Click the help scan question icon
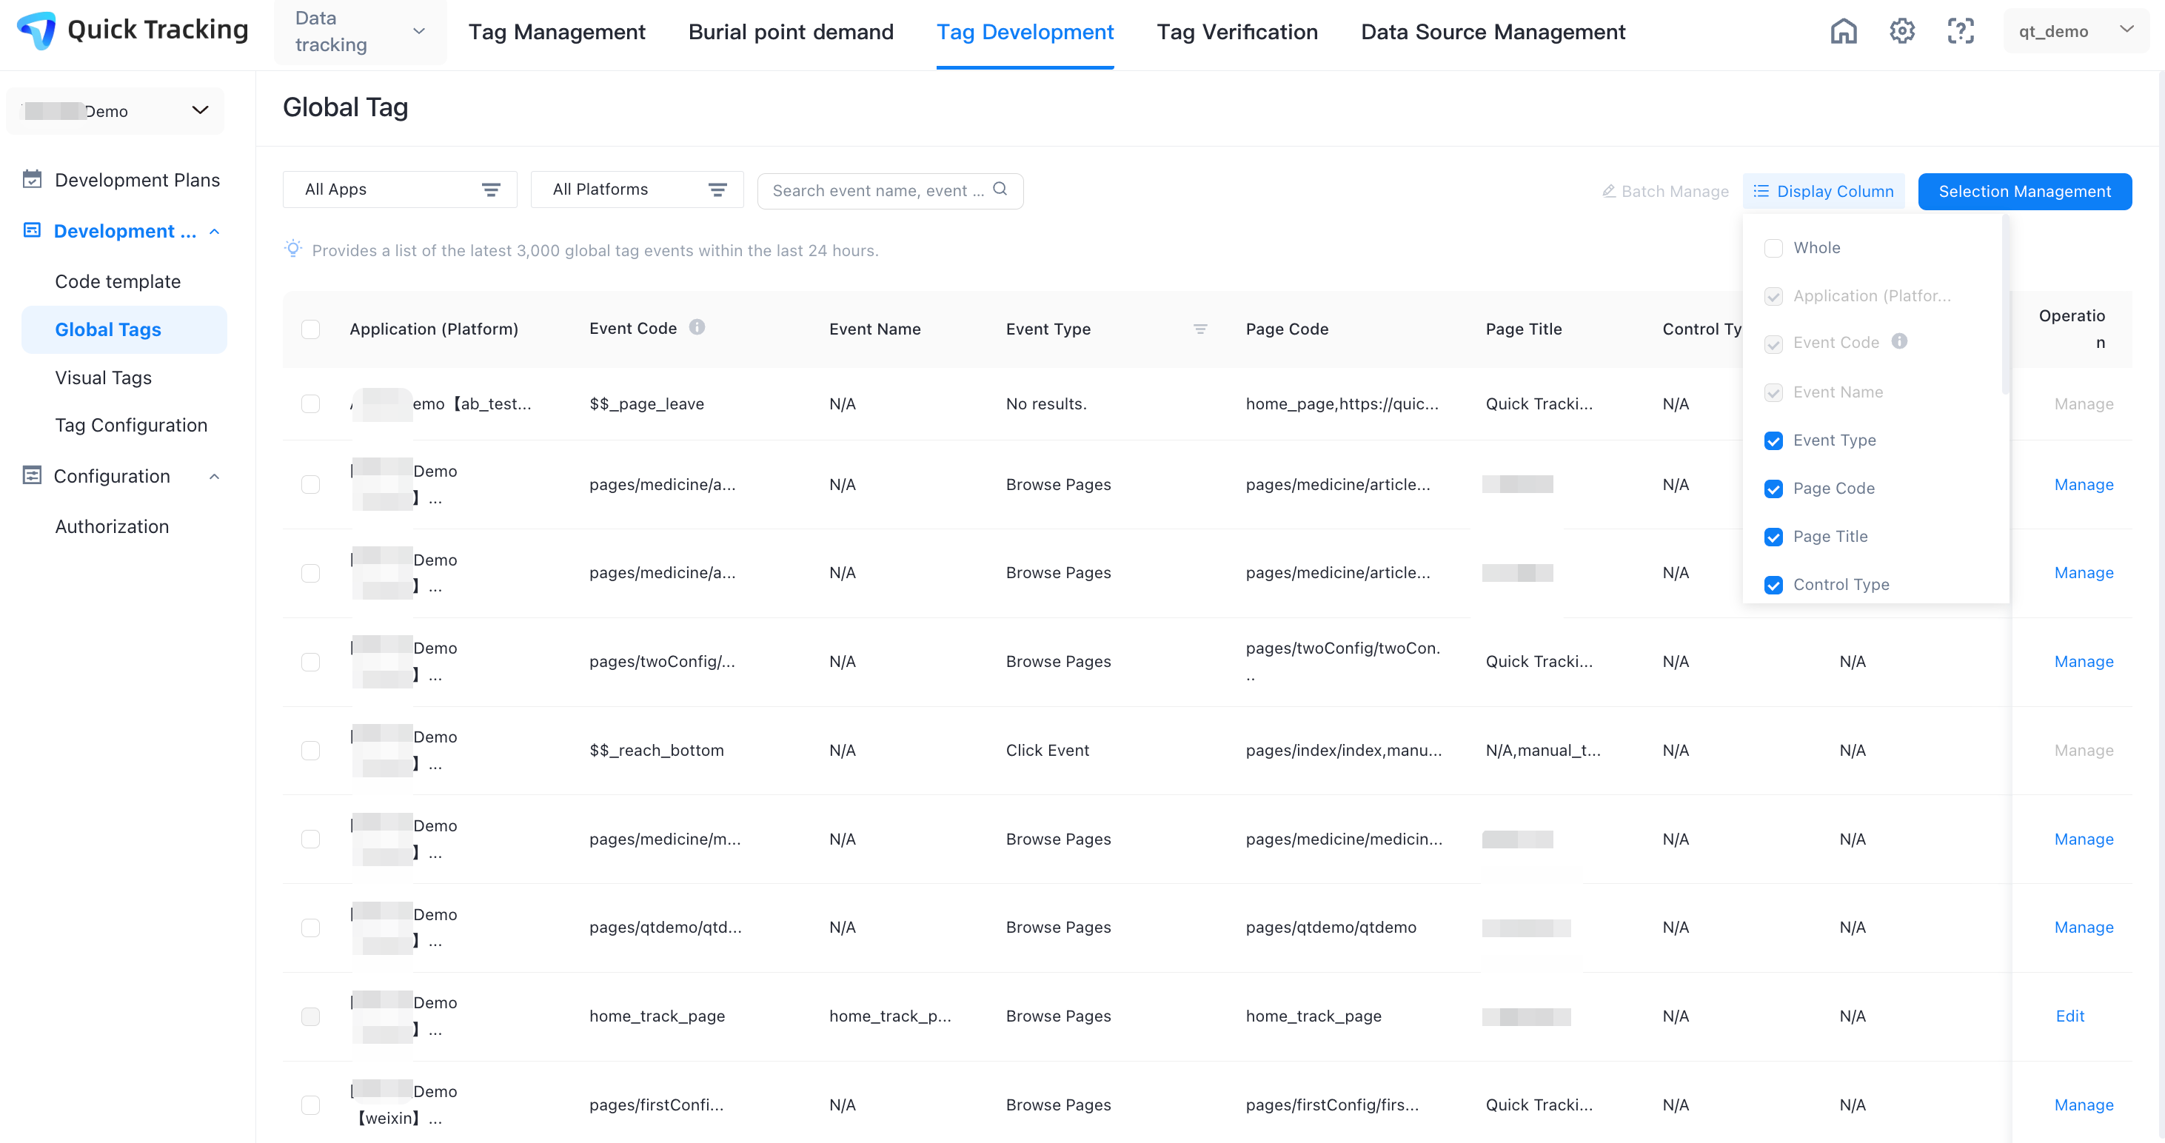The width and height of the screenshot is (2165, 1143). pos(1961,31)
